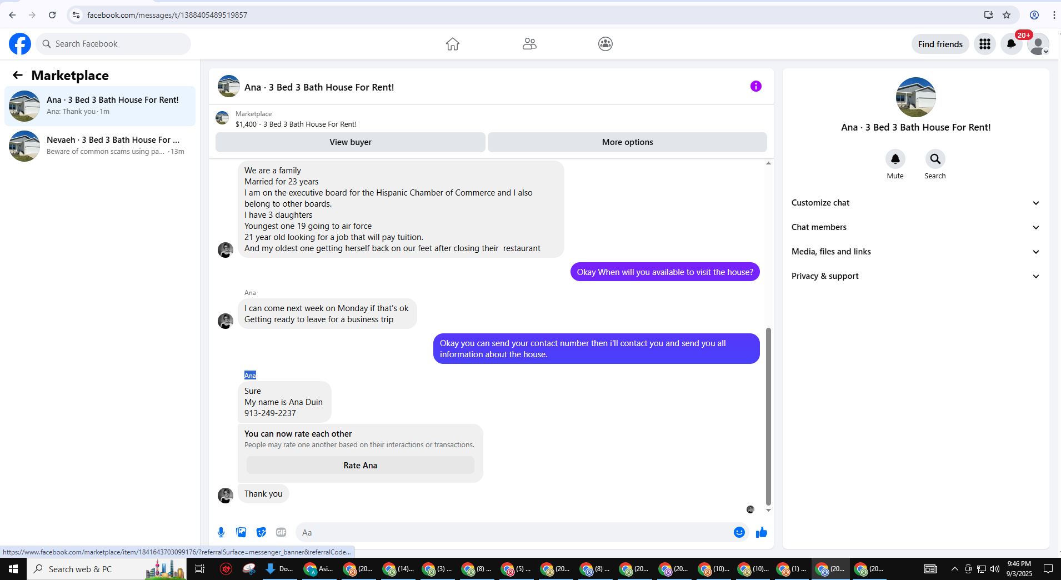Install app icon in address bar
The image size is (1061, 580).
tap(989, 15)
